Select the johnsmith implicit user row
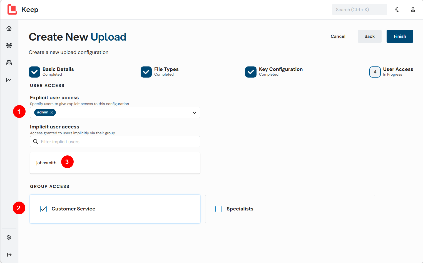 point(115,163)
